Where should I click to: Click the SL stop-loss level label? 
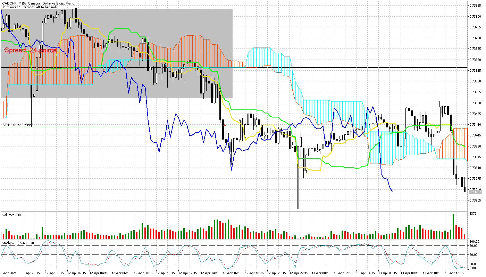tap(4, 49)
